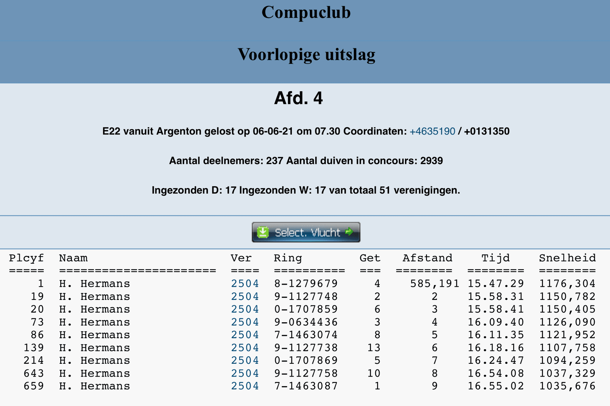Click the top speed value 1176,304
The image size is (610, 406).
[567, 284]
